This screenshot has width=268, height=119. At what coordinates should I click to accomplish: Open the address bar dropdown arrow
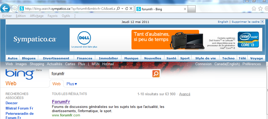122,9
